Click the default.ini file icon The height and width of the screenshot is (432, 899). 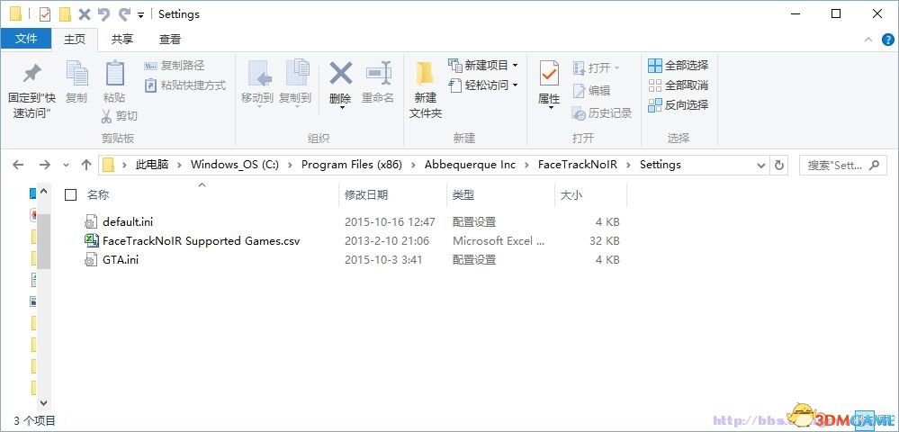pos(91,222)
